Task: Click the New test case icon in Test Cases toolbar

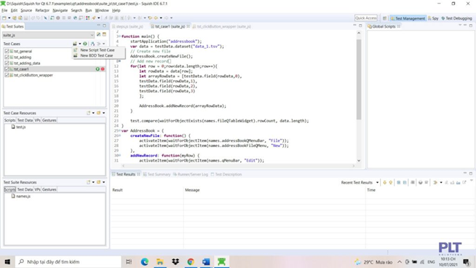Action: point(75,44)
